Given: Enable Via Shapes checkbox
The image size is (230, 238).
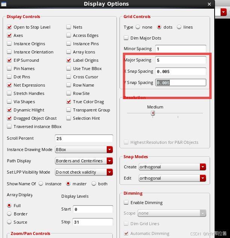Looking at the screenshot, I should click(x=9, y=102).
